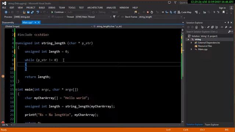Open the ANALYZE menu
Screen dimensions: 235x132
click(x=111, y=8)
